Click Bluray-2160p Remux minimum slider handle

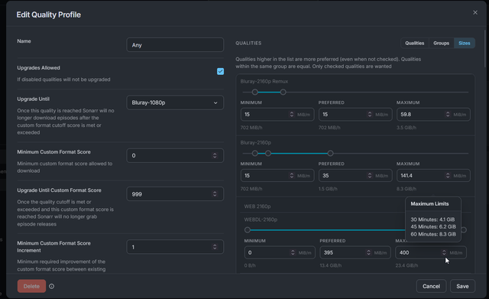[254, 92]
